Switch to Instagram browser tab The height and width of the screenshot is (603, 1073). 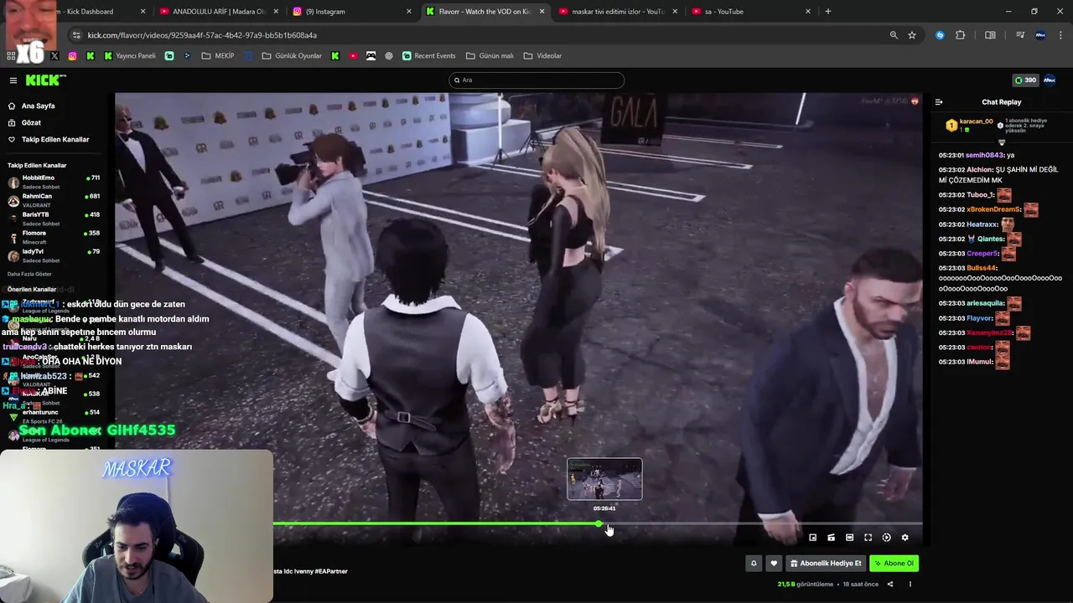pos(352,12)
